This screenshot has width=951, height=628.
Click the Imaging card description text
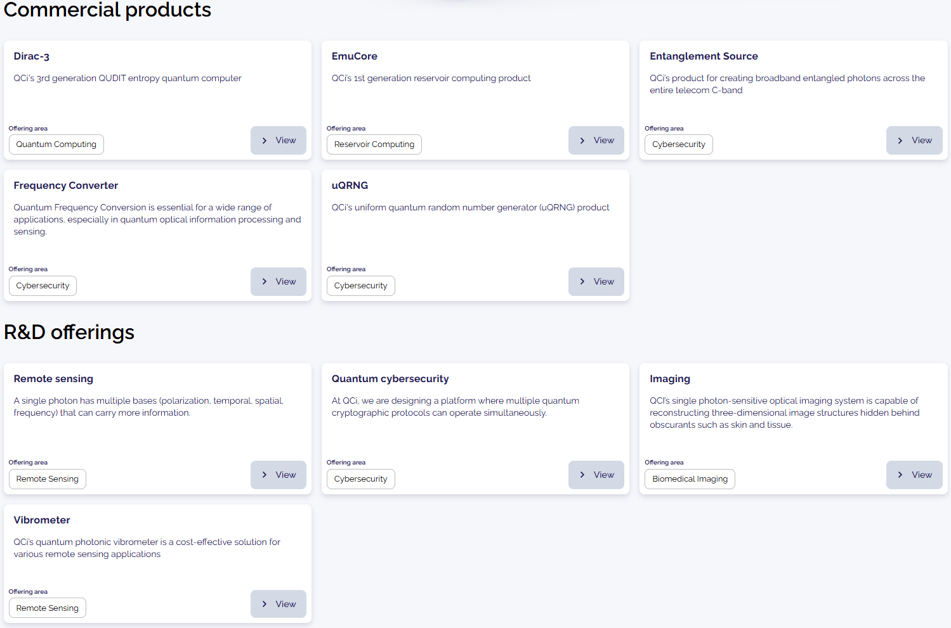pyautogui.click(x=784, y=413)
